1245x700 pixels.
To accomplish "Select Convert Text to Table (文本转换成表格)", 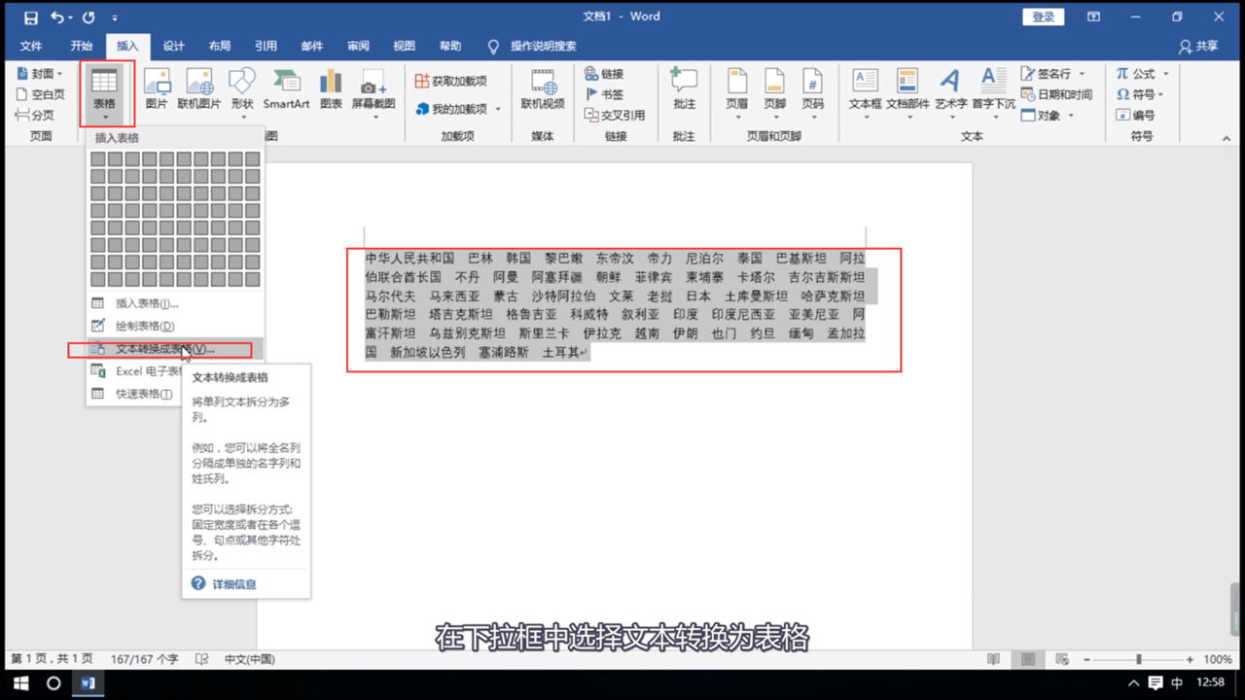I will pyautogui.click(x=175, y=348).
